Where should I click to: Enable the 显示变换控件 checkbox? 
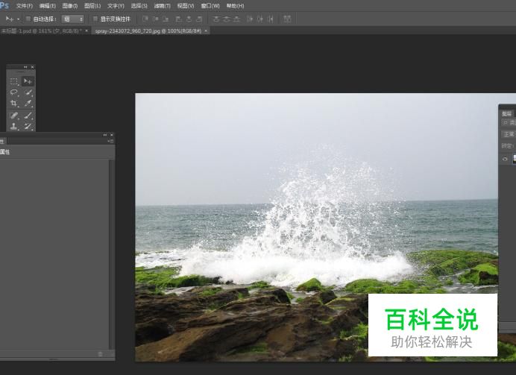tap(95, 19)
